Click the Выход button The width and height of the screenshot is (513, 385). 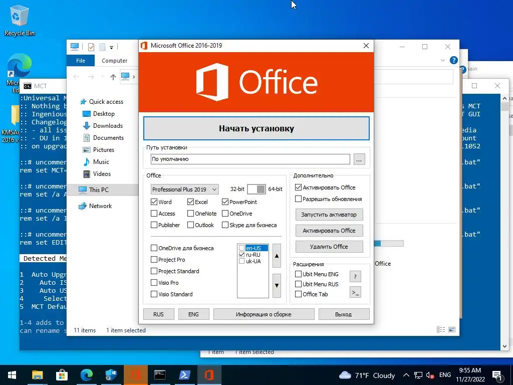click(344, 314)
